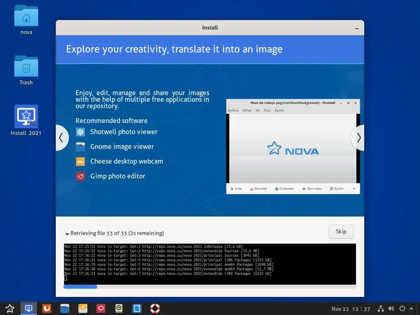Image resolution: width=420 pixels, height=315 pixels.
Task: Click the installation progress bar
Action: 210,287
